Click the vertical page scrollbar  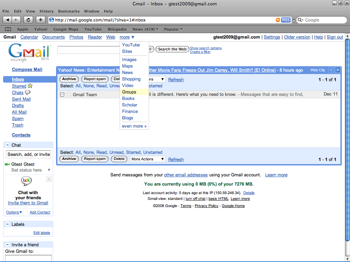point(347,140)
